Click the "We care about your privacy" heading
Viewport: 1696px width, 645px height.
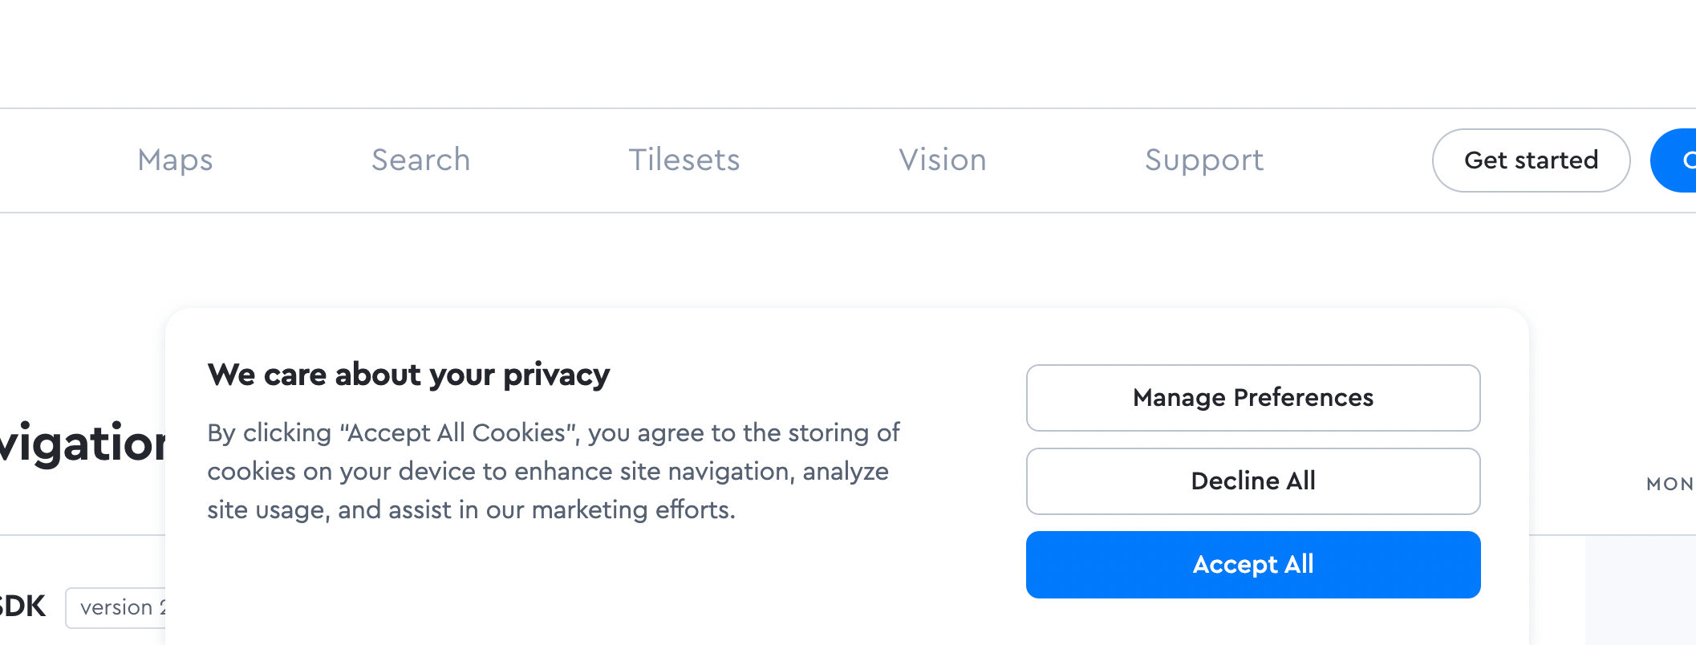(x=408, y=375)
